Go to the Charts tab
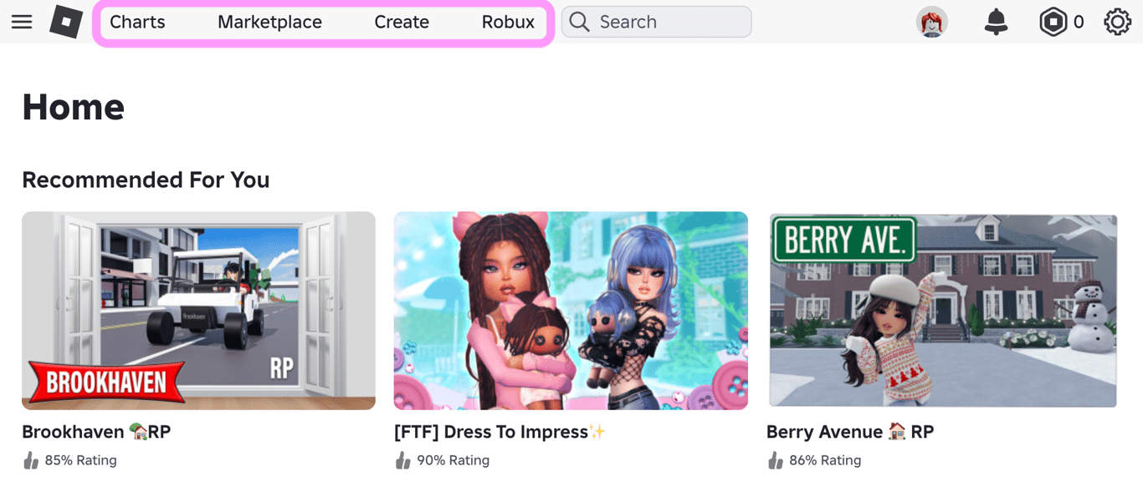 pos(137,23)
